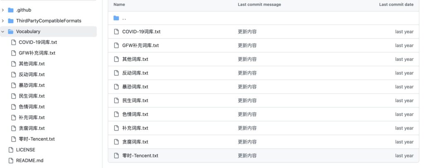Open GFW补充词库.txt from the file table
This screenshot has height=168, width=424.
pos(140,46)
